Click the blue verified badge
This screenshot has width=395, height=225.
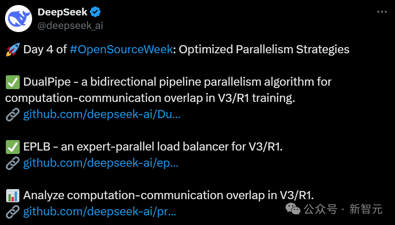click(95, 12)
